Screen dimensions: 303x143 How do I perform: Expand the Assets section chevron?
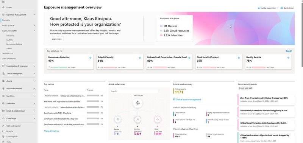(34, 81)
